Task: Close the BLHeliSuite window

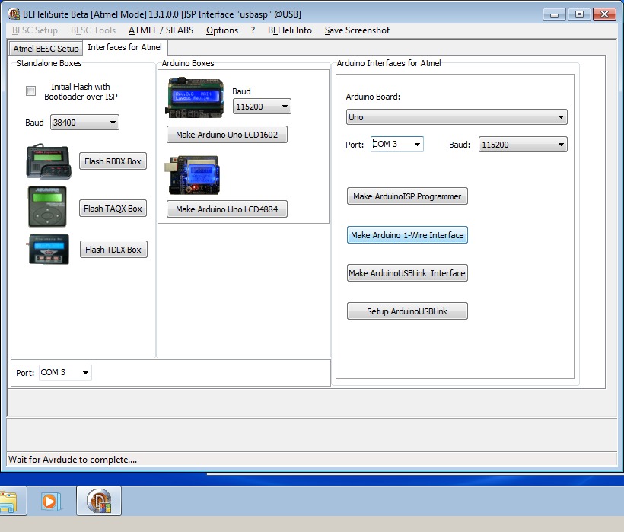Action: click(x=604, y=14)
